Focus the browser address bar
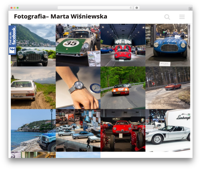 click(x=95, y=8)
